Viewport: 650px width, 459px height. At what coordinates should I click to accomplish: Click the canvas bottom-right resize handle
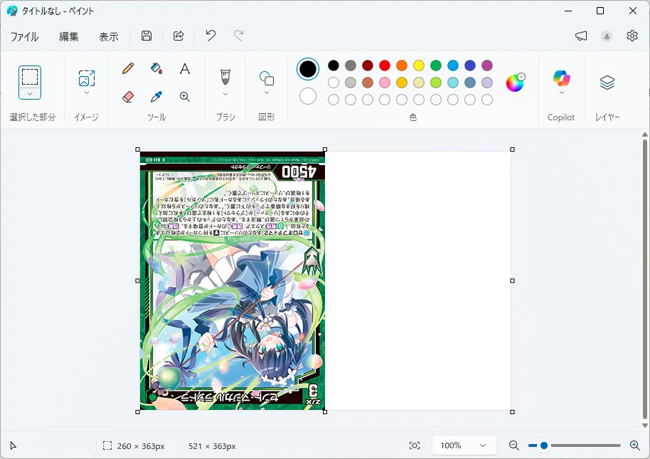click(512, 412)
